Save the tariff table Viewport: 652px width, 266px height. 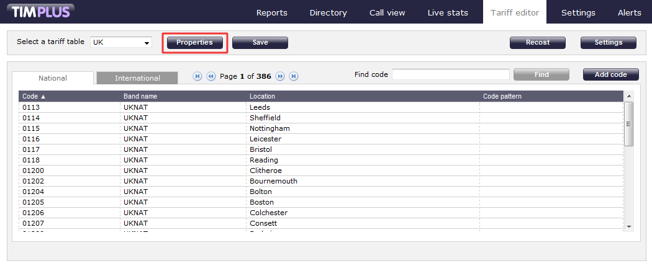tap(260, 43)
